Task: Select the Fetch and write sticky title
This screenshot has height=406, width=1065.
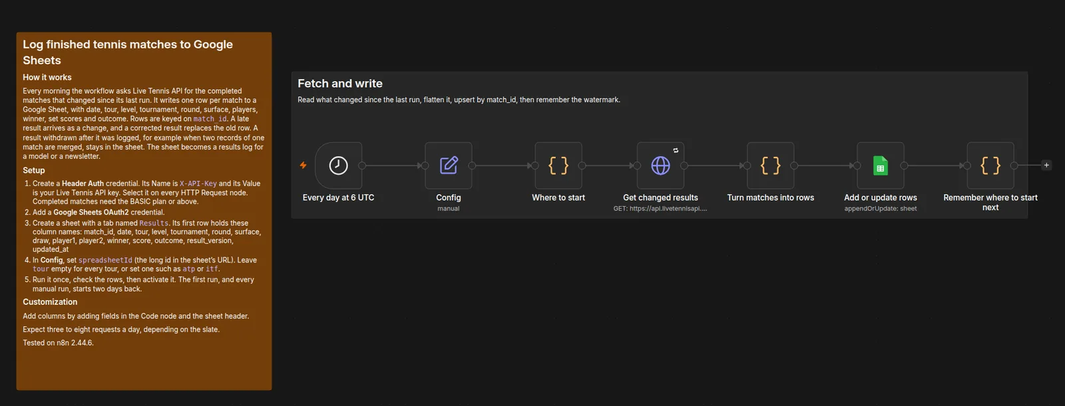Action: point(340,84)
